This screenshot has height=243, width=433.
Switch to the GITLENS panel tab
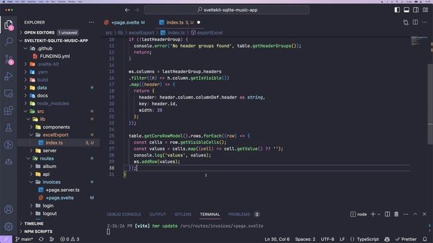[183, 215]
